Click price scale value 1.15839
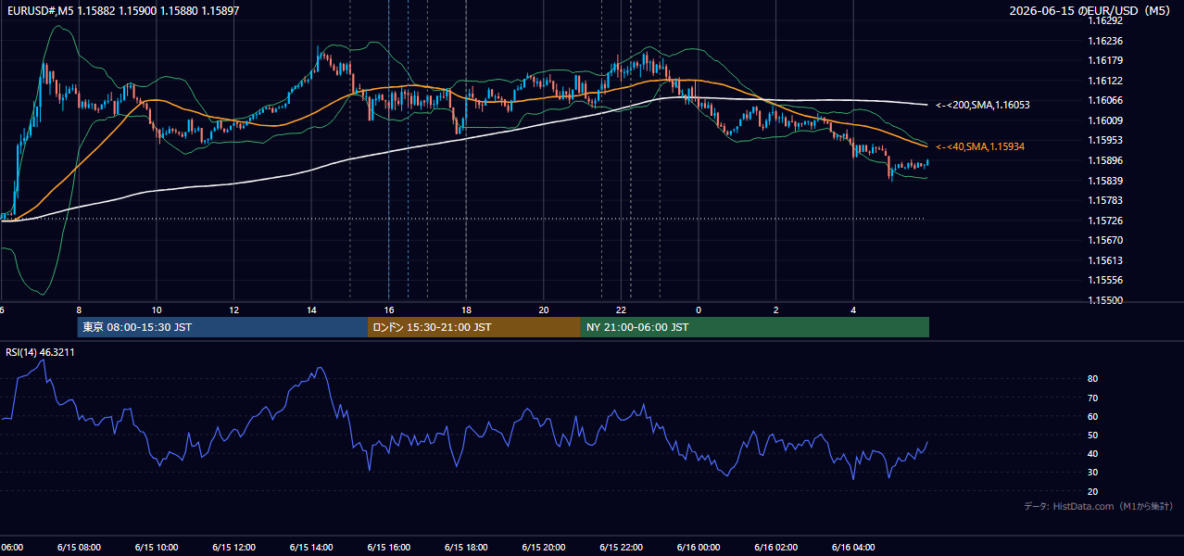The width and height of the screenshot is (1184, 556). click(1105, 181)
